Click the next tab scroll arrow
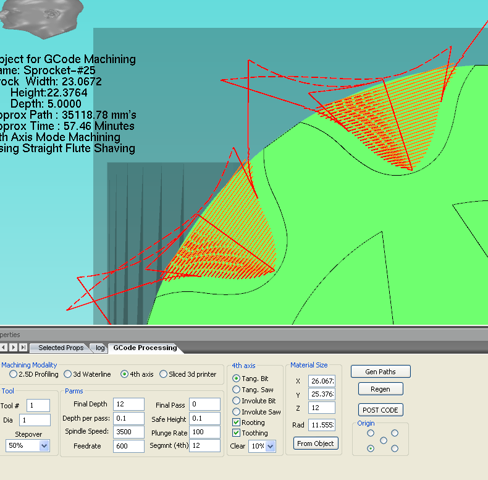The image size is (488, 480). click(14, 348)
